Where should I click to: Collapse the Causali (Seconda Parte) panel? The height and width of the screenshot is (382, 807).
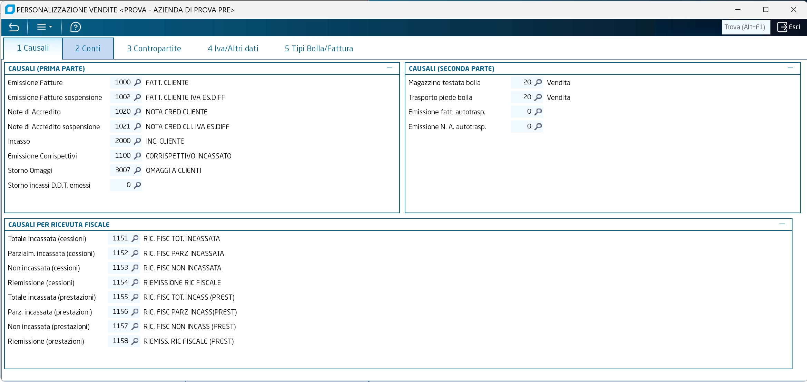click(790, 68)
